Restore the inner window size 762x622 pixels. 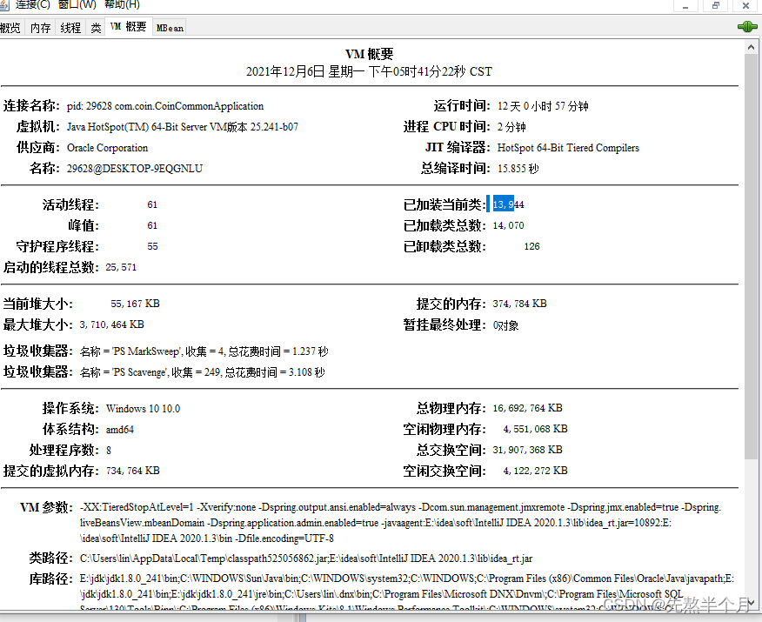coord(716,5)
